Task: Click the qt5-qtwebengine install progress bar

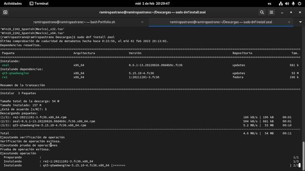Action: coord(202,165)
